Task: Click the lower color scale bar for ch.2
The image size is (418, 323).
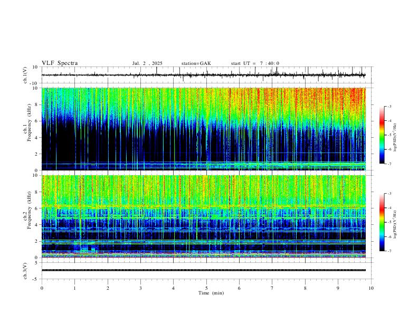Action: point(382,222)
